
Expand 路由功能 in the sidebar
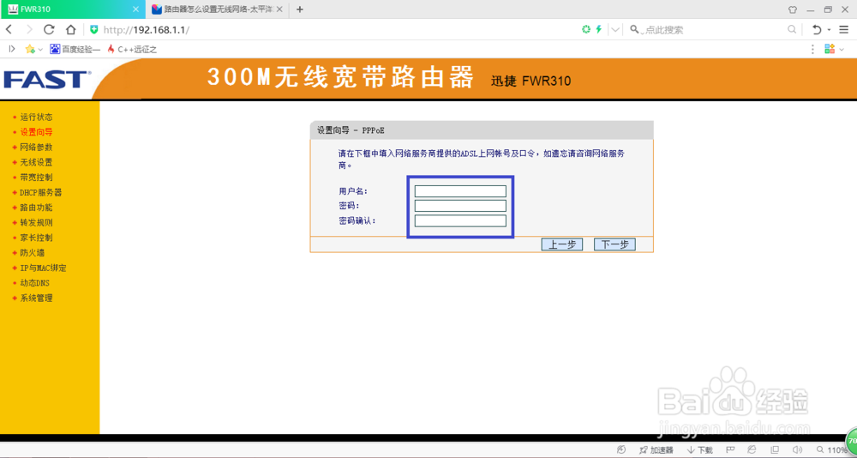coord(36,208)
